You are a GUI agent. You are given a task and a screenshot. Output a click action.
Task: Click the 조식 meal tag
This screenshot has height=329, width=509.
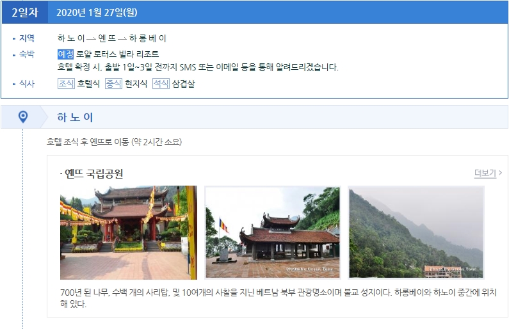[66, 84]
